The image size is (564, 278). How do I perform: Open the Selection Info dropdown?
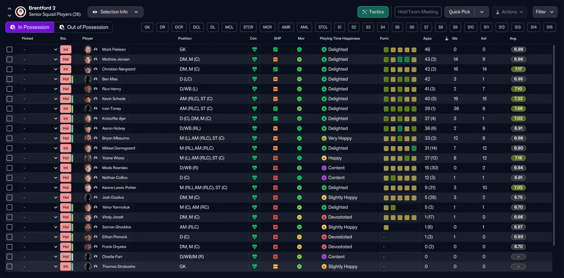pyautogui.click(x=115, y=12)
